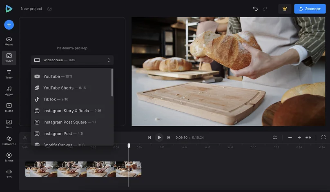Click the current time 0:09.10 readout
This screenshot has height=192, width=330.
click(x=181, y=138)
